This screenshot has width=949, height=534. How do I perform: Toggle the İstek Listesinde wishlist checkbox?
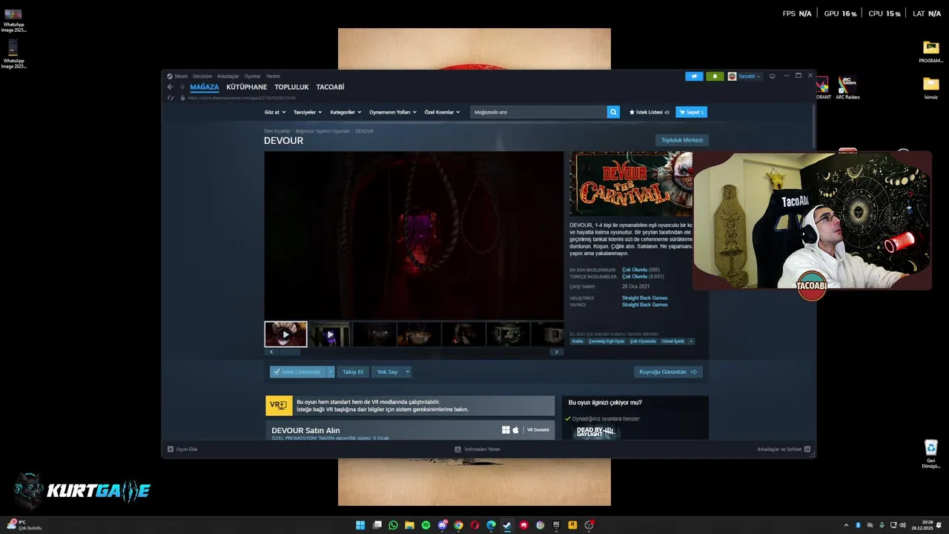click(277, 372)
